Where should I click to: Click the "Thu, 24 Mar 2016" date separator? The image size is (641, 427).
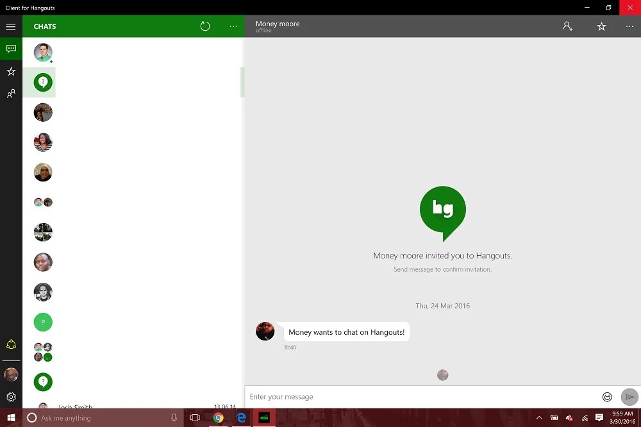tap(443, 306)
